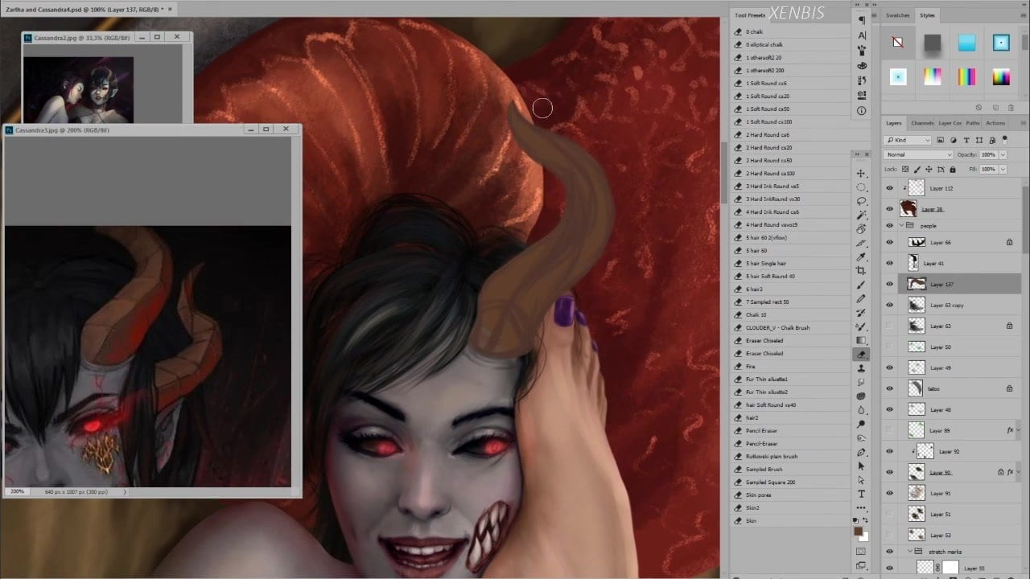The width and height of the screenshot is (1030, 579).
Task: Open the Normal blend mode dropdown
Action: [x=917, y=154]
